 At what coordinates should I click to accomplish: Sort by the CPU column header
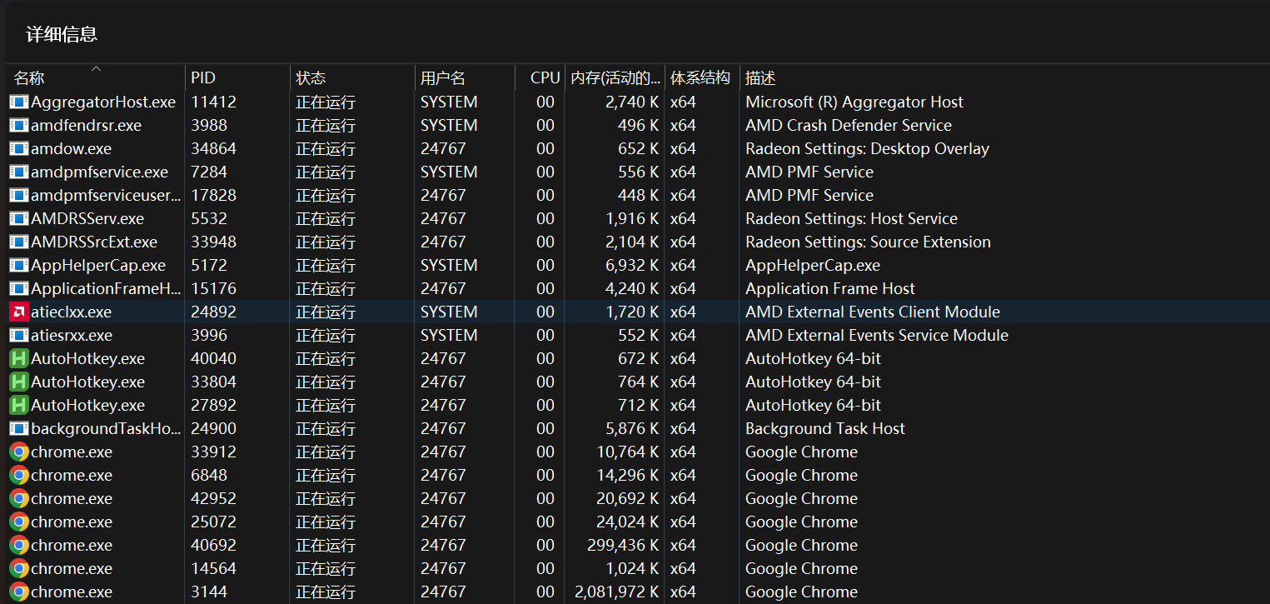[545, 78]
